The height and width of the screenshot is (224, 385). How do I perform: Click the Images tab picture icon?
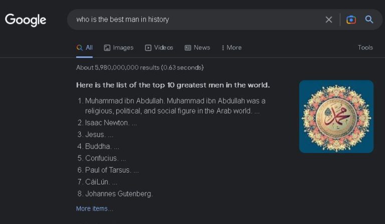tap(107, 47)
